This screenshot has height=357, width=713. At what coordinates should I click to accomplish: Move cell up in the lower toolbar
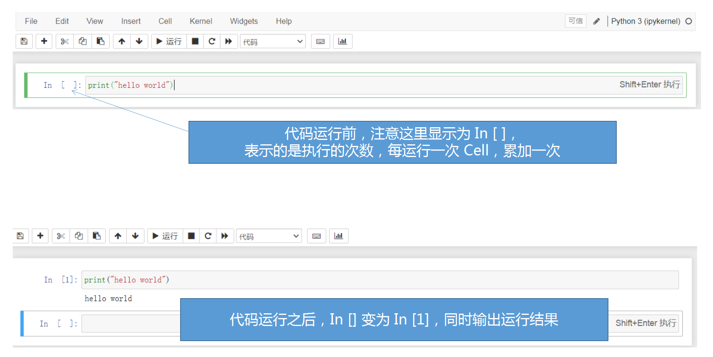(118, 236)
